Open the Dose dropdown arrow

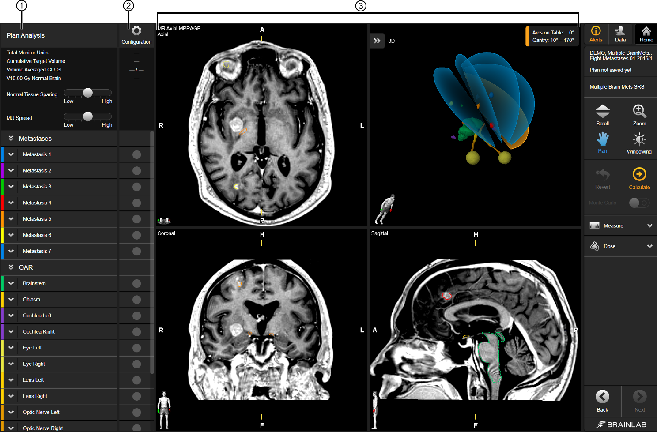pyautogui.click(x=649, y=246)
